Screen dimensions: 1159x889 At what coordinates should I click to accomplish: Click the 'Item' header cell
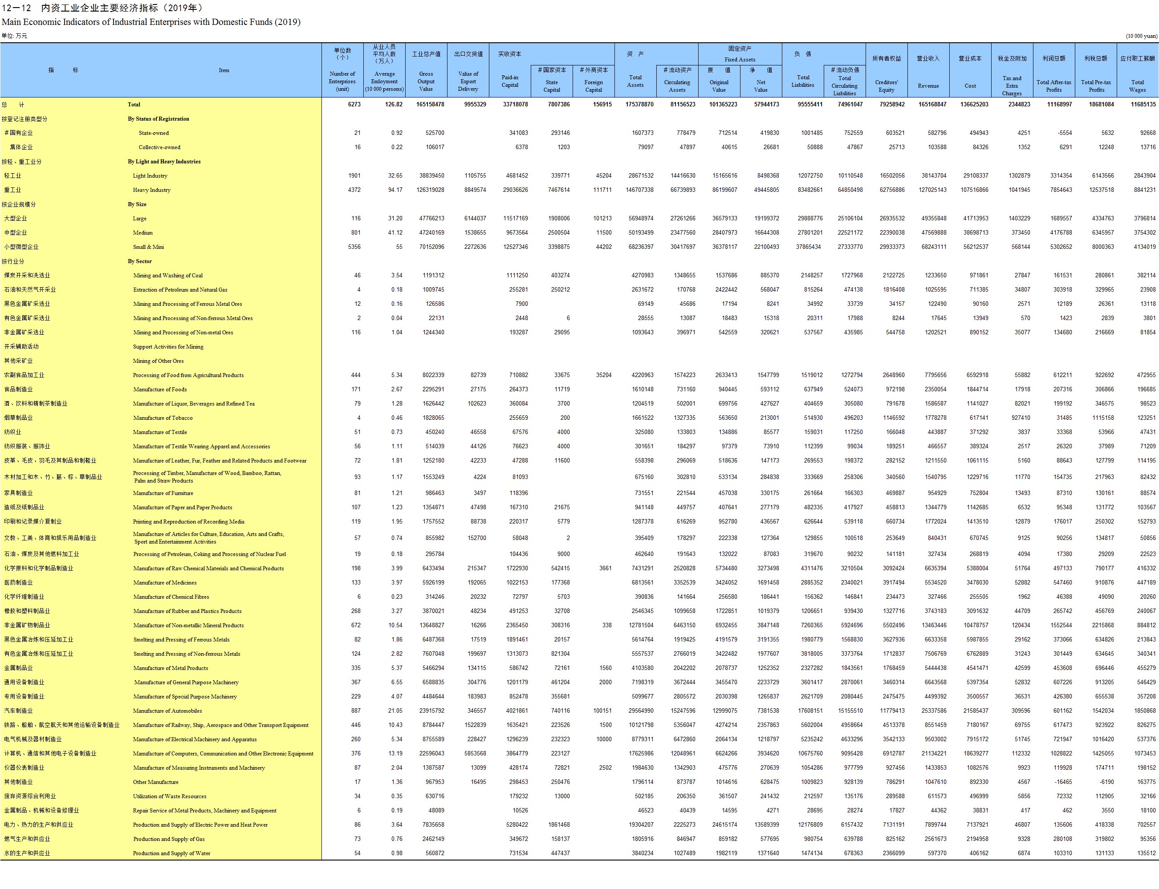[224, 70]
